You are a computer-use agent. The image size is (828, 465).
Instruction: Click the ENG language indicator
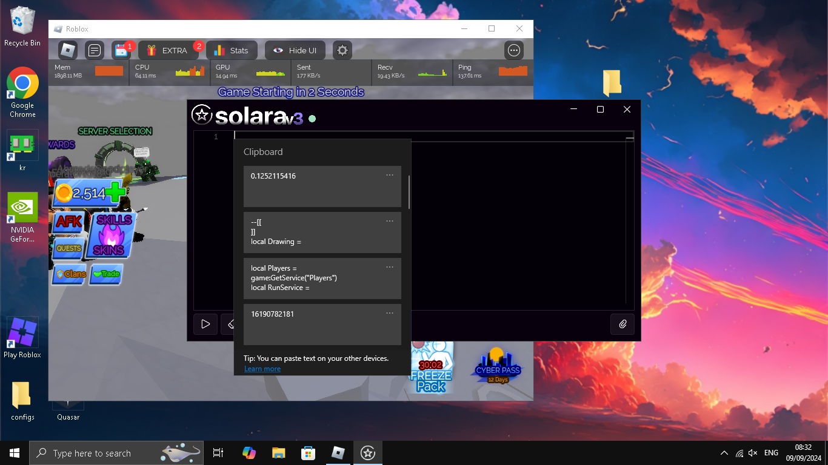click(771, 453)
